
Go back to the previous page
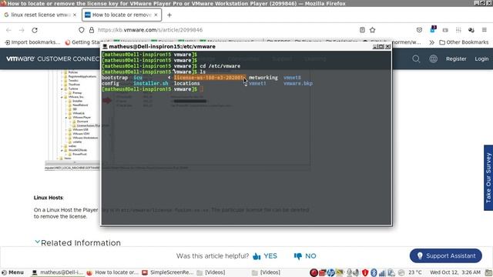[8, 30]
